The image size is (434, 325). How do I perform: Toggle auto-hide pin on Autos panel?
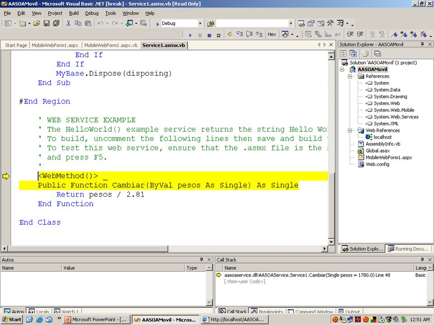pyautogui.click(x=202, y=260)
